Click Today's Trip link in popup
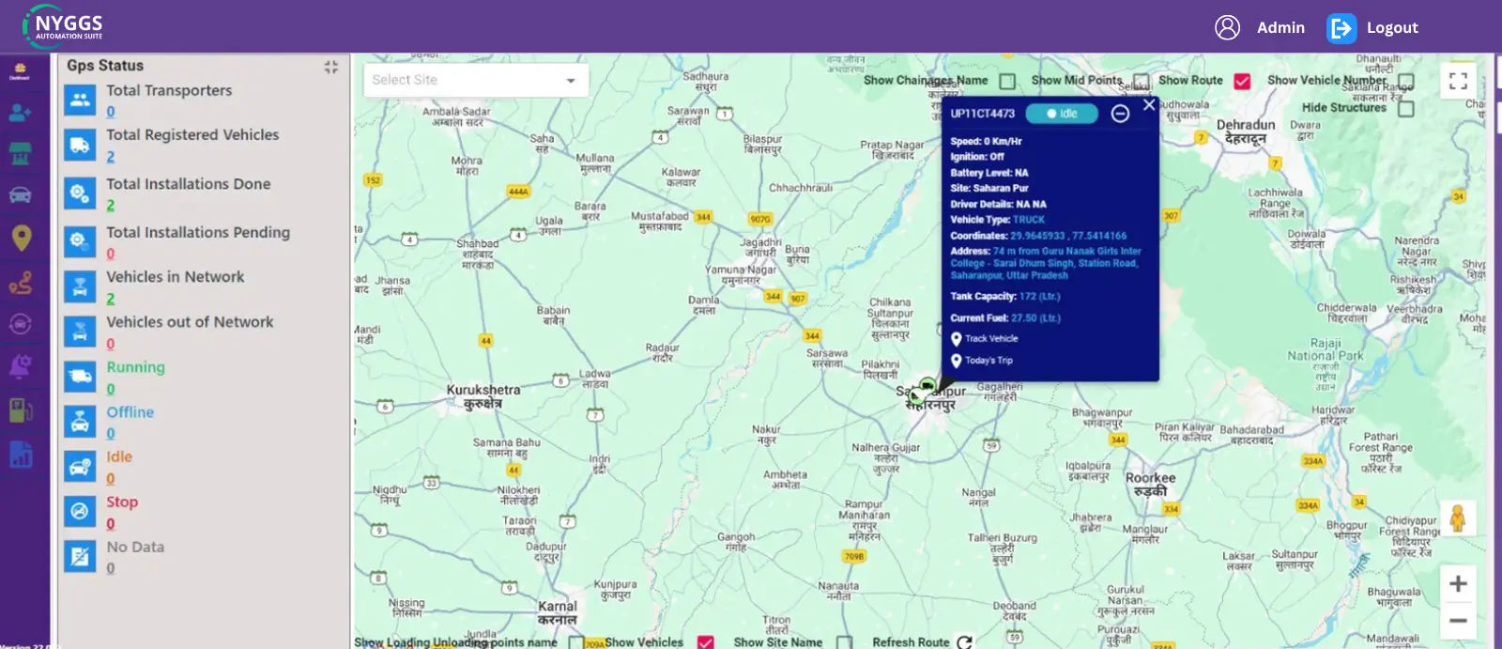The width and height of the screenshot is (1502, 649). pos(989,361)
